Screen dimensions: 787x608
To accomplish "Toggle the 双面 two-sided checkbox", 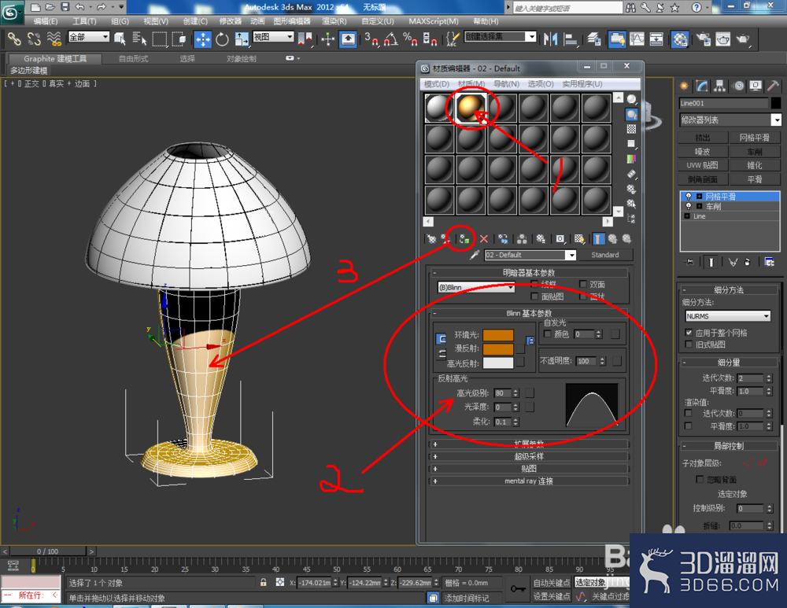I will pos(583,285).
